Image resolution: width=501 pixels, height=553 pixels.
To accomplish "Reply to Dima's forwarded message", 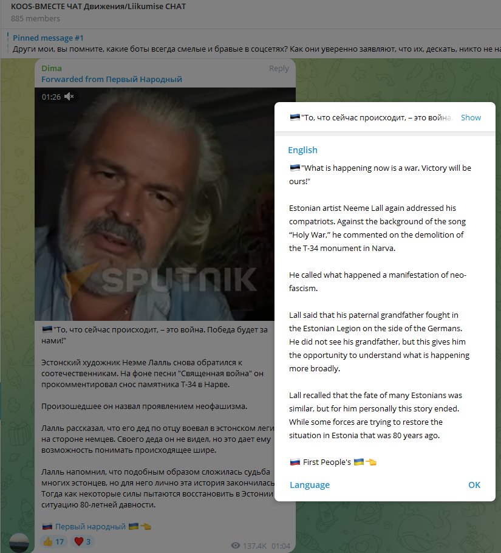I will [x=279, y=69].
